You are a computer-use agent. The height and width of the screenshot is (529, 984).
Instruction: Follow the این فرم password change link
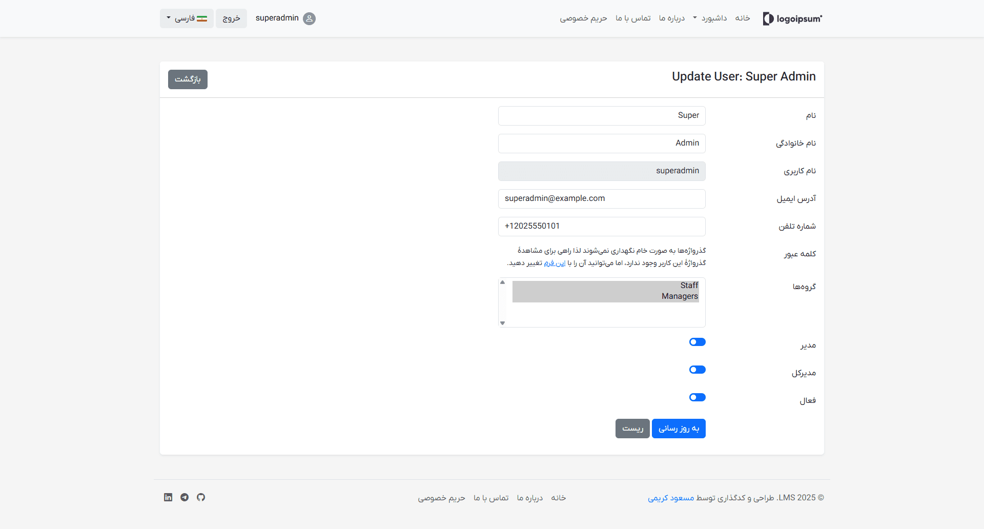pyautogui.click(x=555, y=263)
